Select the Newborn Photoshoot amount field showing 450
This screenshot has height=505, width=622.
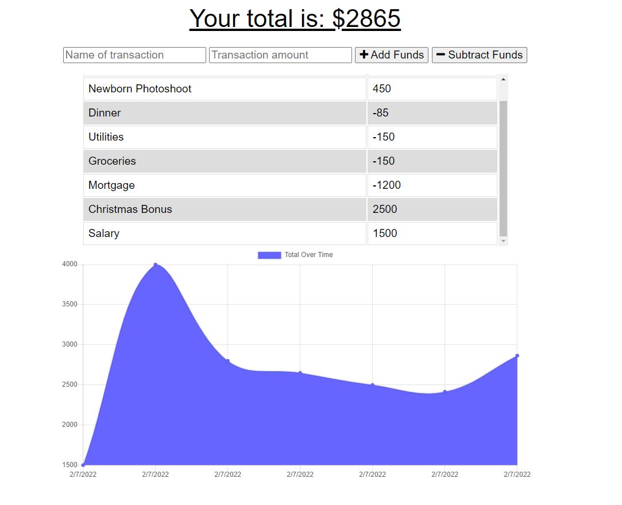point(431,88)
